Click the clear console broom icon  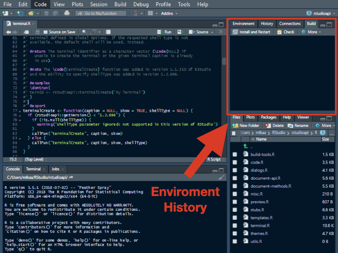tap(221, 177)
